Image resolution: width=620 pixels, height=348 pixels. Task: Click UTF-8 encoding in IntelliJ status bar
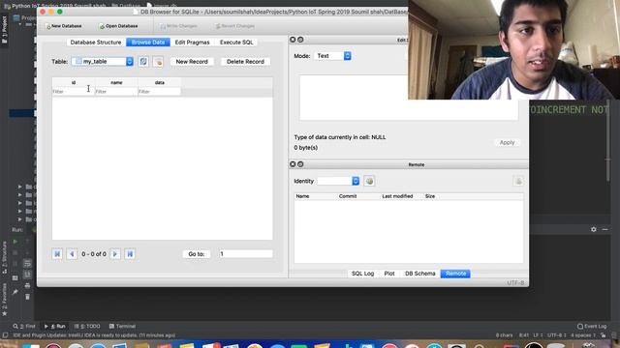click(x=557, y=335)
